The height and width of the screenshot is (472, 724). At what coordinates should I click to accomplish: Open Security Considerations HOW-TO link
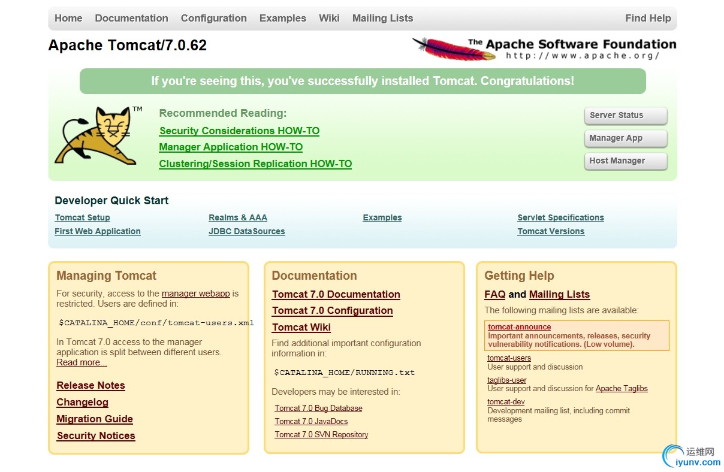(239, 131)
